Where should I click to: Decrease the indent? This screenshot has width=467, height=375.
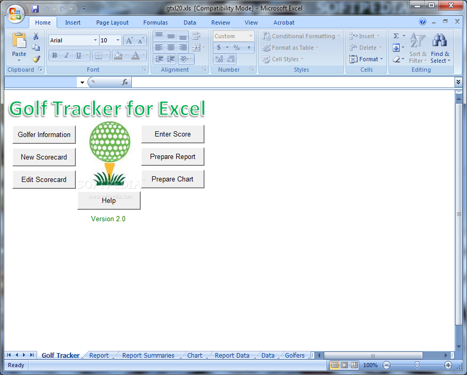coord(159,59)
